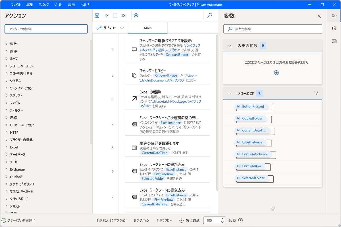The height and width of the screenshot is (227, 341).
Task: Click the Excel launch arrow icon in step 3
Action: pyautogui.click(x=134, y=99)
